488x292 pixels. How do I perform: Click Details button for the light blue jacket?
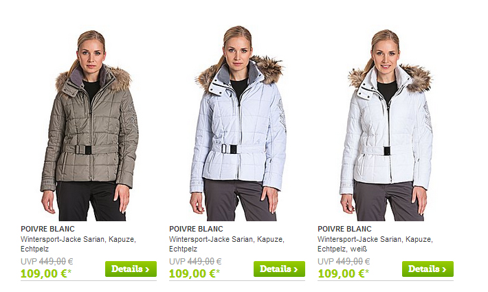tap(279, 269)
